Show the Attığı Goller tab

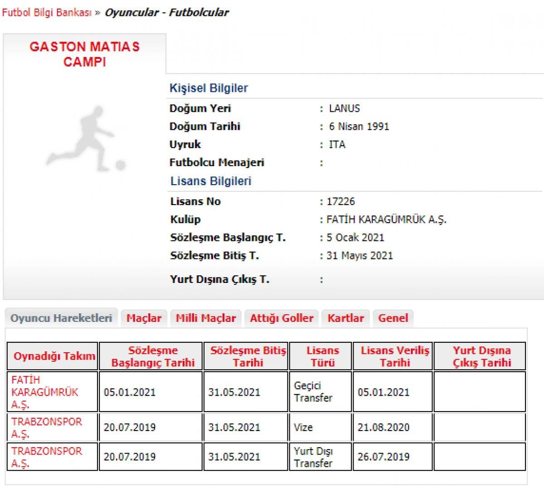click(282, 318)
